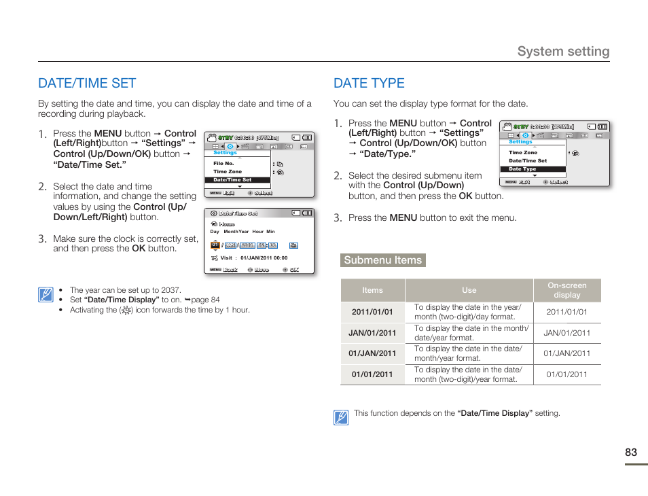Viewport: 648px width, 496px height.
Task: Click camcorder mode icon in File No. menu screen
Action: click(x=212, y=138)
